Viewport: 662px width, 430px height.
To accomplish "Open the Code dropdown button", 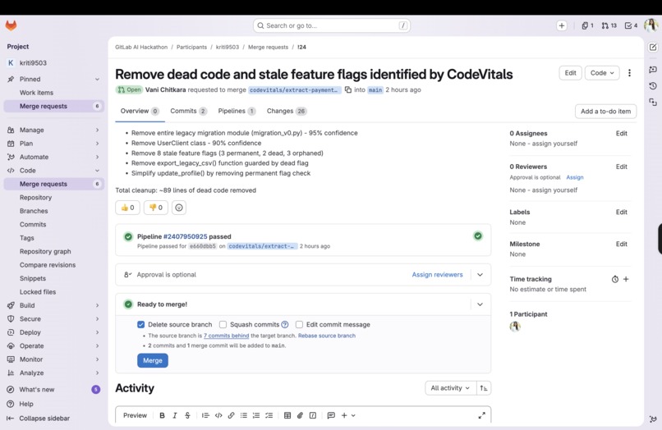I will click(602, 73).
